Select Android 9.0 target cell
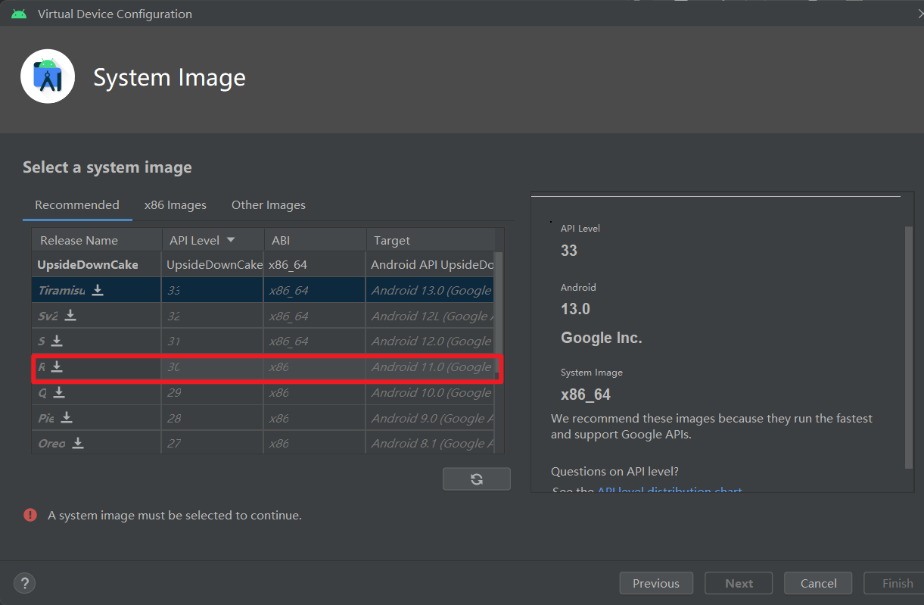924x605 pixels. [430, 418]
